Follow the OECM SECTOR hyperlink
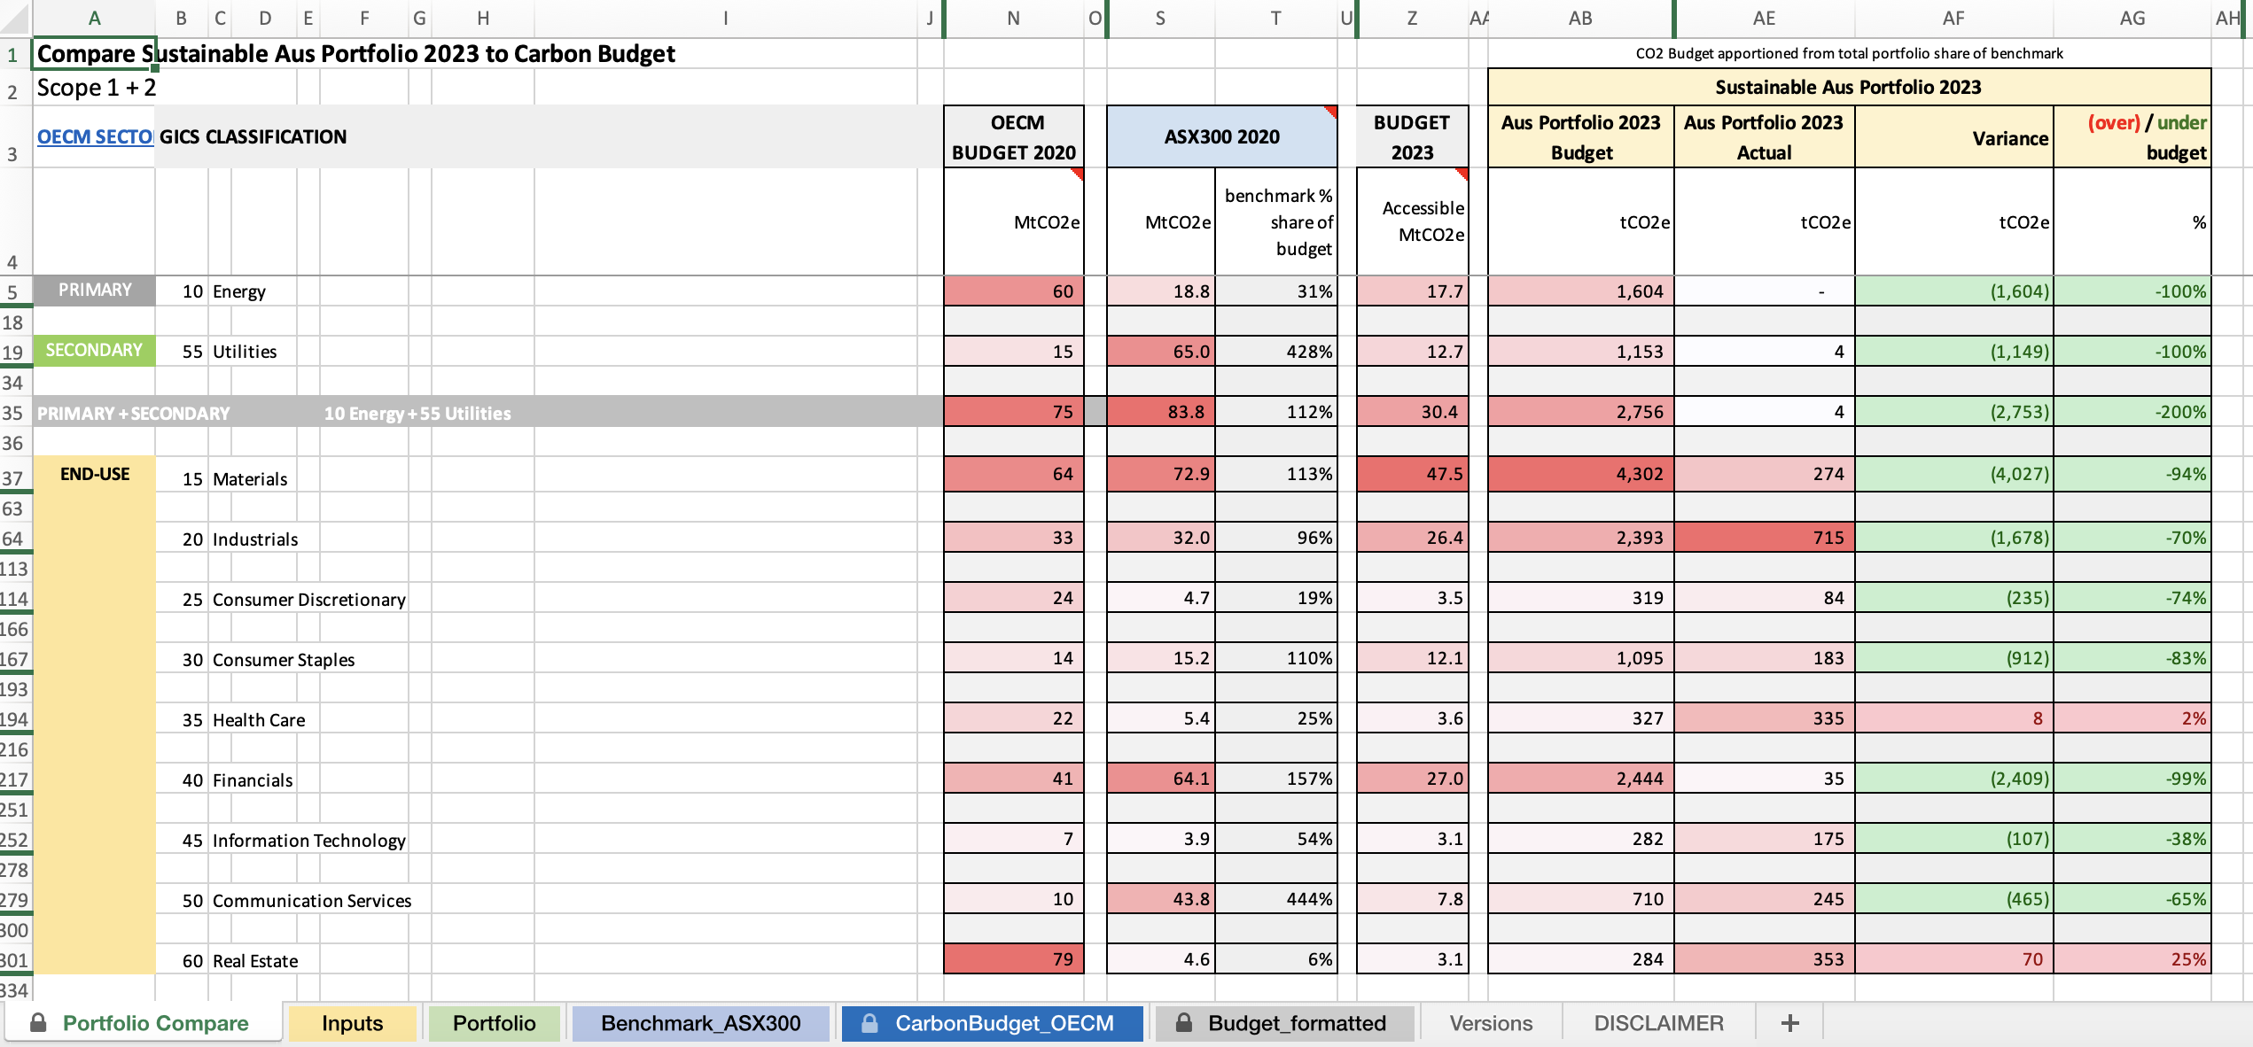This screenshot has height=1047, width=2253. (x=95, y=136)
